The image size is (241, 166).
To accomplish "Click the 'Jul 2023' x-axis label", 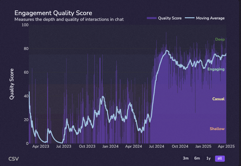I will pyautogui.click(x=64, y=146).
